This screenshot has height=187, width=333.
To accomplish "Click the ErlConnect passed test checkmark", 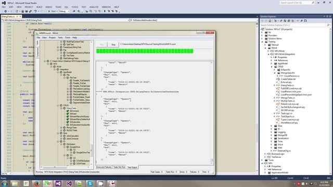I will pos(68,111).
